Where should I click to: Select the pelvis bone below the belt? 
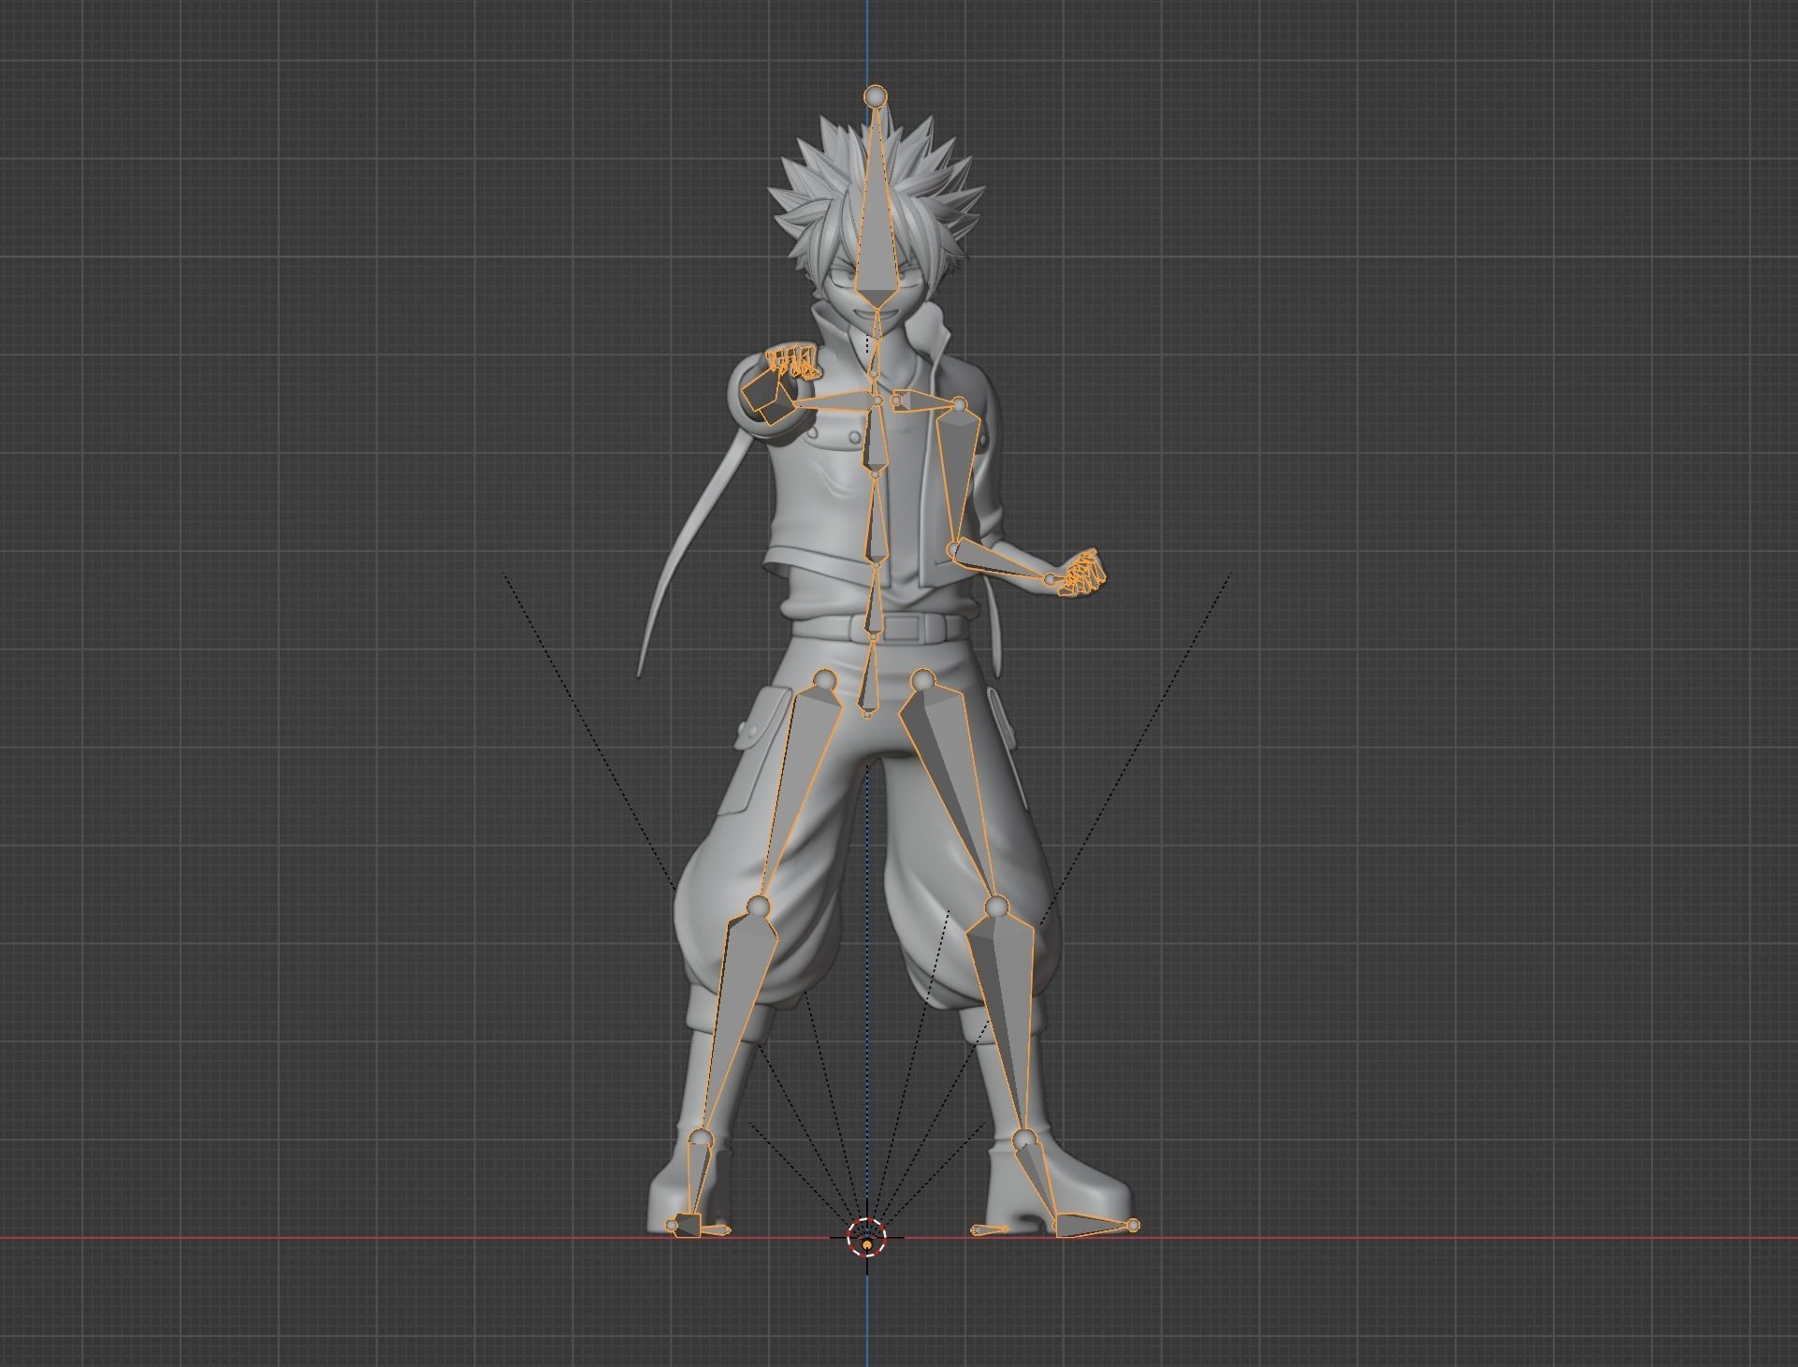pos(869,678)
